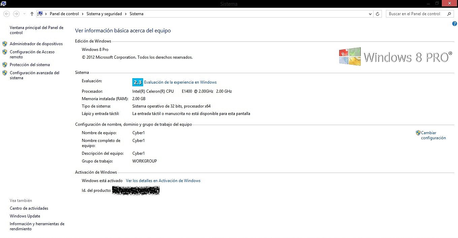Click the Windows 8 PRO logo
This screenshot has height=238, width=458.
[x=395, y=57]
